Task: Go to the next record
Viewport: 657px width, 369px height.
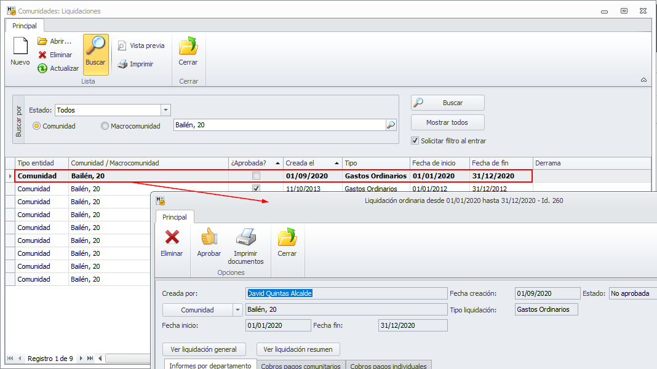Action: tap(81, 359)
